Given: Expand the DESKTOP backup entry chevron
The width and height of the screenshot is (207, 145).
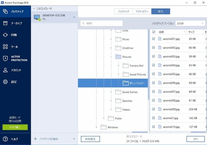Looking at the screenshot, I should [74, 17].
